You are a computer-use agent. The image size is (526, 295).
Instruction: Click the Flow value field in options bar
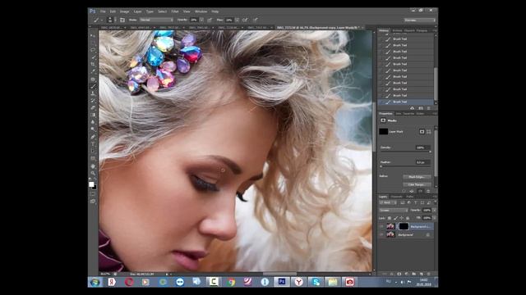tap(229, 20)
